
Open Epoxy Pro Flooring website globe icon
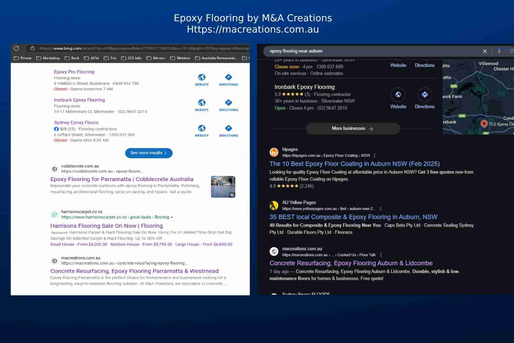pos(202,77)
